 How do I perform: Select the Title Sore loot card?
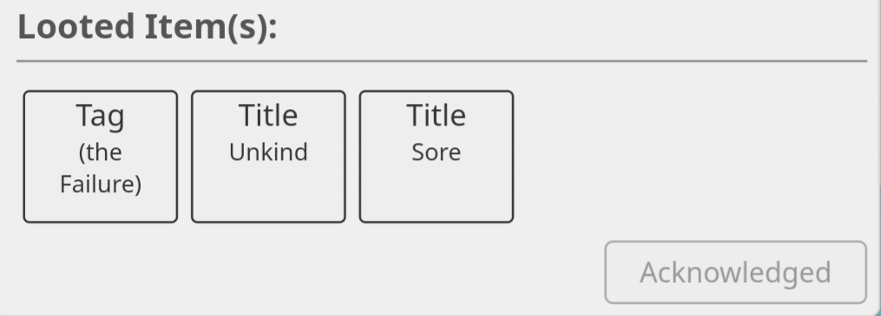point(437,157)
